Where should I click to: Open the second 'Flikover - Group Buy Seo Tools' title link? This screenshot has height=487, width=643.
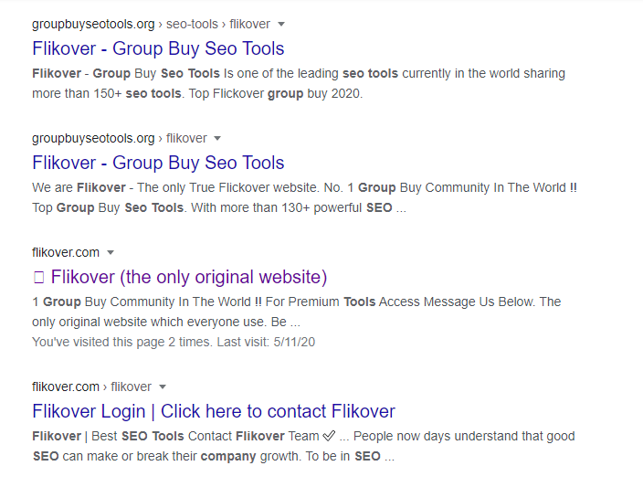[158, 163]
